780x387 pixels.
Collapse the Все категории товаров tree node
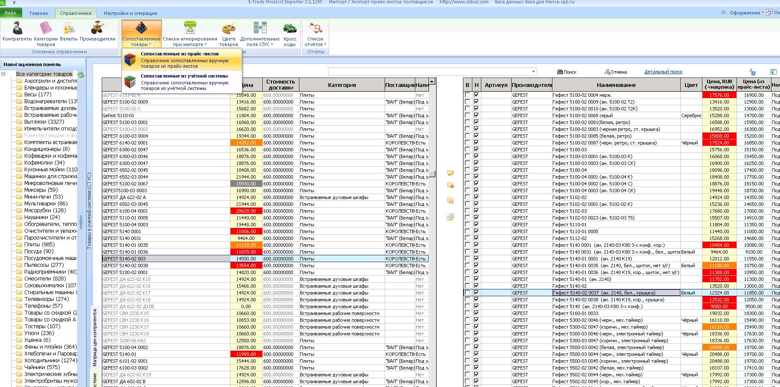[x=3, y=74]
